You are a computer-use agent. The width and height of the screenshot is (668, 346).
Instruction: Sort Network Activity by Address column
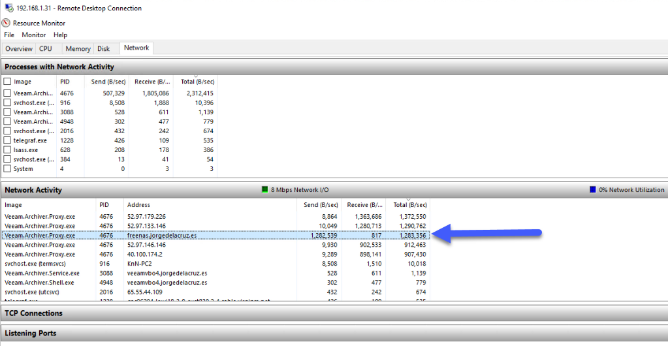210,205
